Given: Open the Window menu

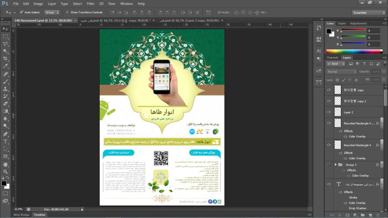Looking at the screenshot, I should 126,4.
